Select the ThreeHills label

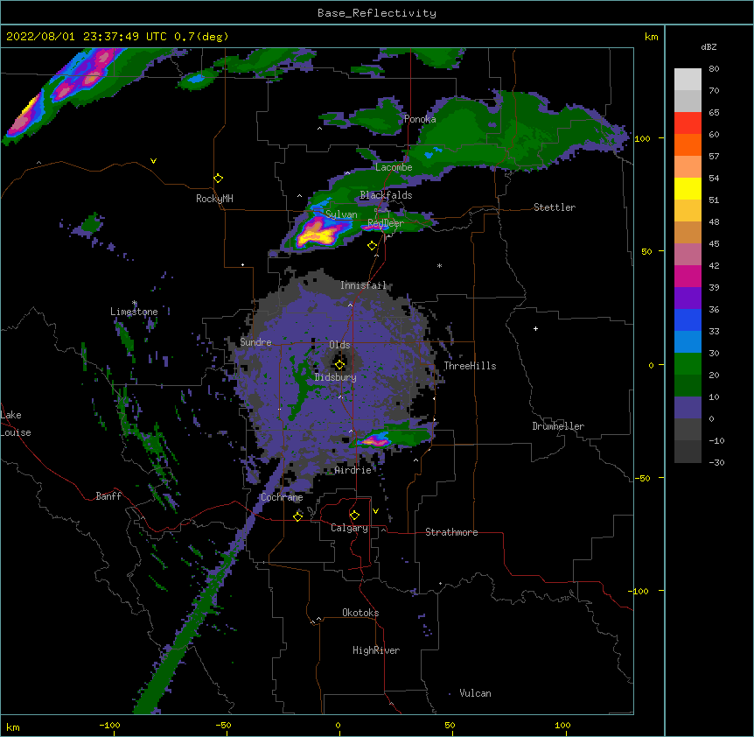click(470, 366)
